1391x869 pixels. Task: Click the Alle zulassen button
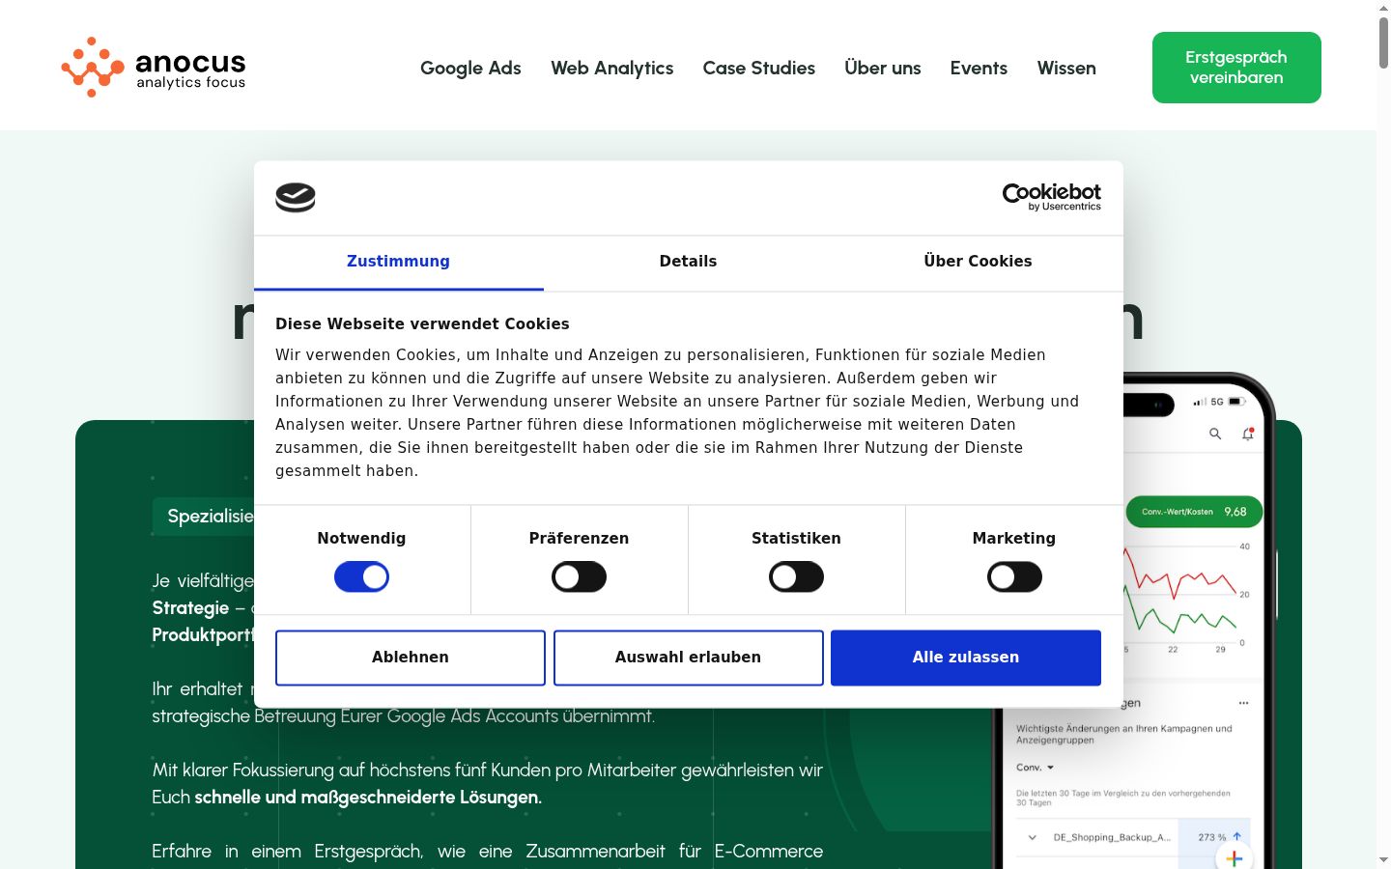(966, 658)
